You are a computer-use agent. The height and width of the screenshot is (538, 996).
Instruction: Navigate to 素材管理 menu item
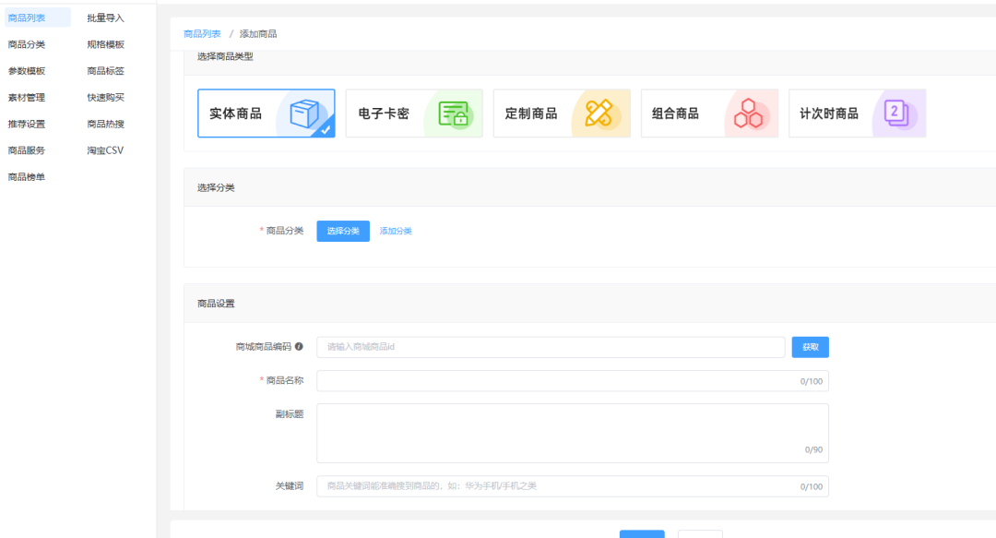click(27, 97)
